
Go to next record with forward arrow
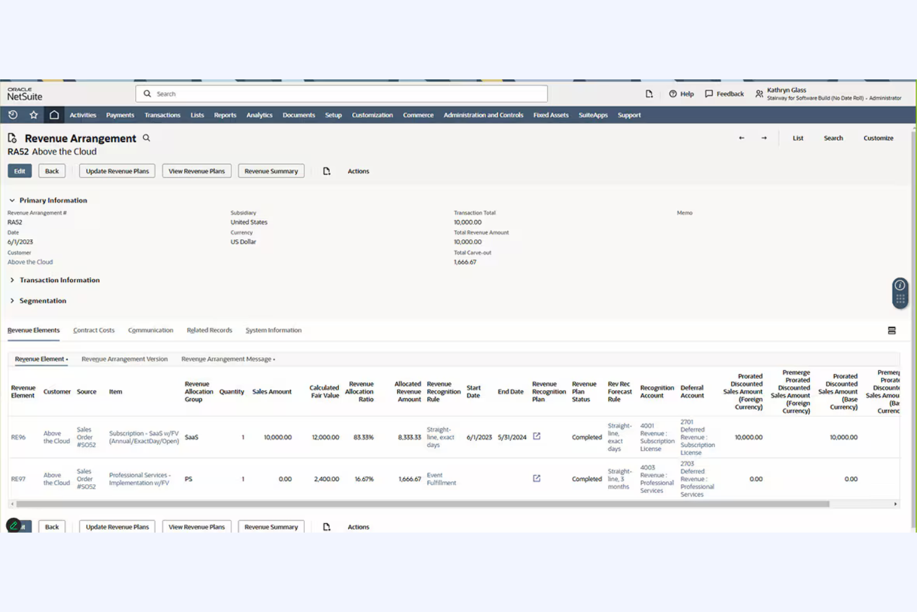[x=764, y=138]
